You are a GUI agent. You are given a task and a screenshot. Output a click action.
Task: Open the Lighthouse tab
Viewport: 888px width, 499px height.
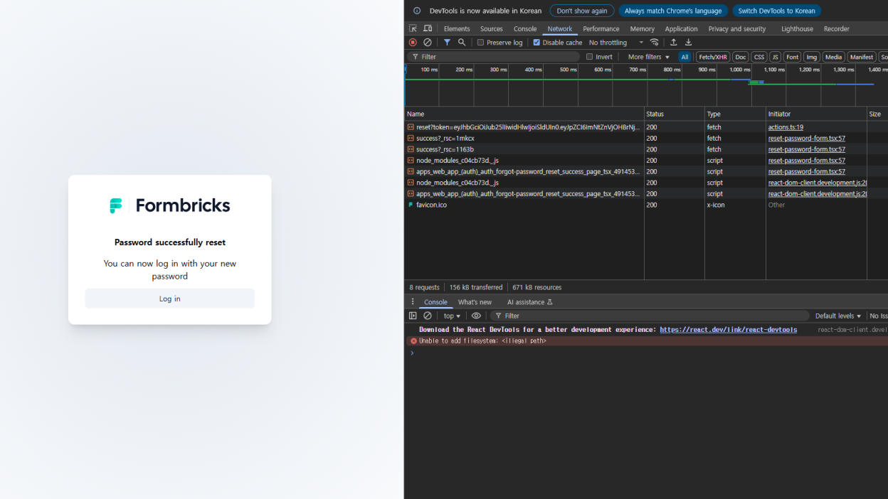pyautogui.click(x=797, y=28)
